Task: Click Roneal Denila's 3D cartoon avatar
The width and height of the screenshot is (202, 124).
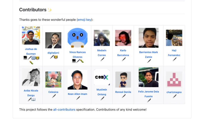Action: [123, 79]
